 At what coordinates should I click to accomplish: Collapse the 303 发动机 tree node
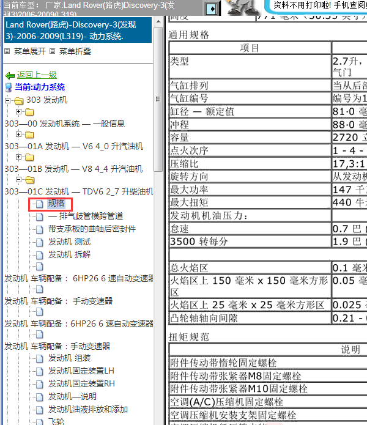(x=7, y=100)
